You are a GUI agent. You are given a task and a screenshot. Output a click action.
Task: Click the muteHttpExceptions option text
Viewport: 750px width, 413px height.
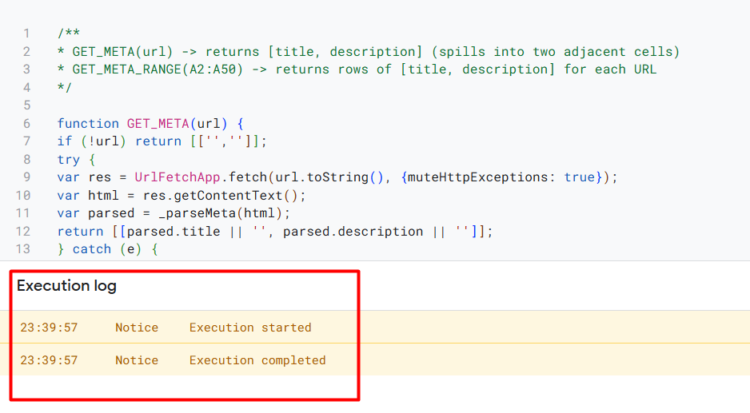(x=477, y=177)
